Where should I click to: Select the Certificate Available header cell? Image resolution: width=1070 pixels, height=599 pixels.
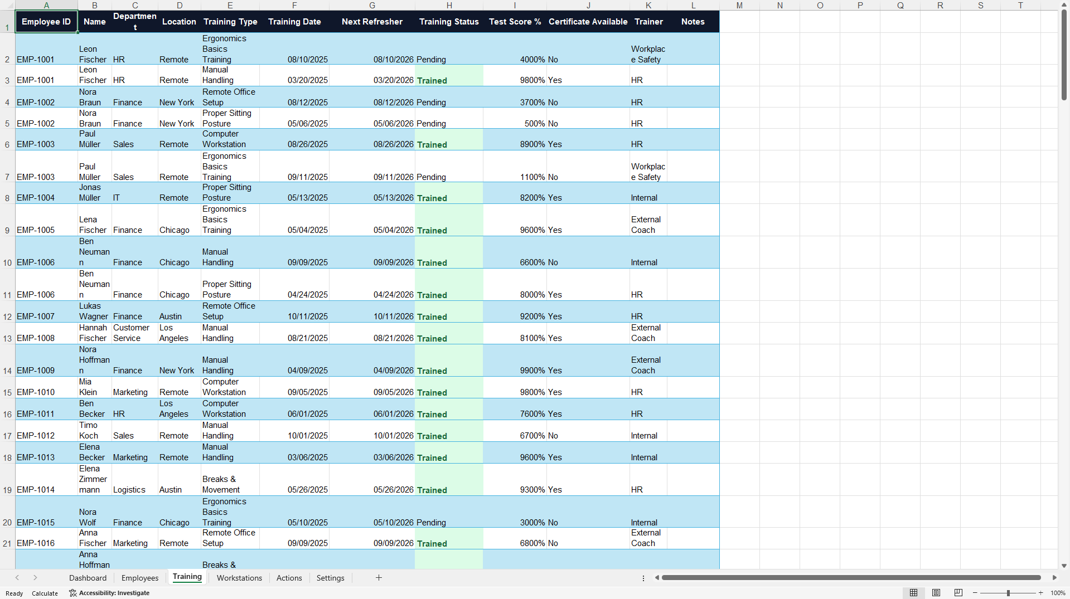point(588,22)
